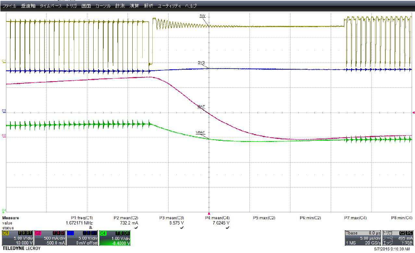415x253 pixels.
Task: Select the P1:freq(C1) measurement column
Action: pyautogui.click(x=82, y=218)
